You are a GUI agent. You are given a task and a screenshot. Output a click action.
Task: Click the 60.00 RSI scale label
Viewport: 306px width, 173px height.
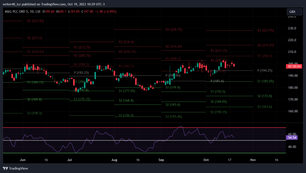click(x=292, y=134)
